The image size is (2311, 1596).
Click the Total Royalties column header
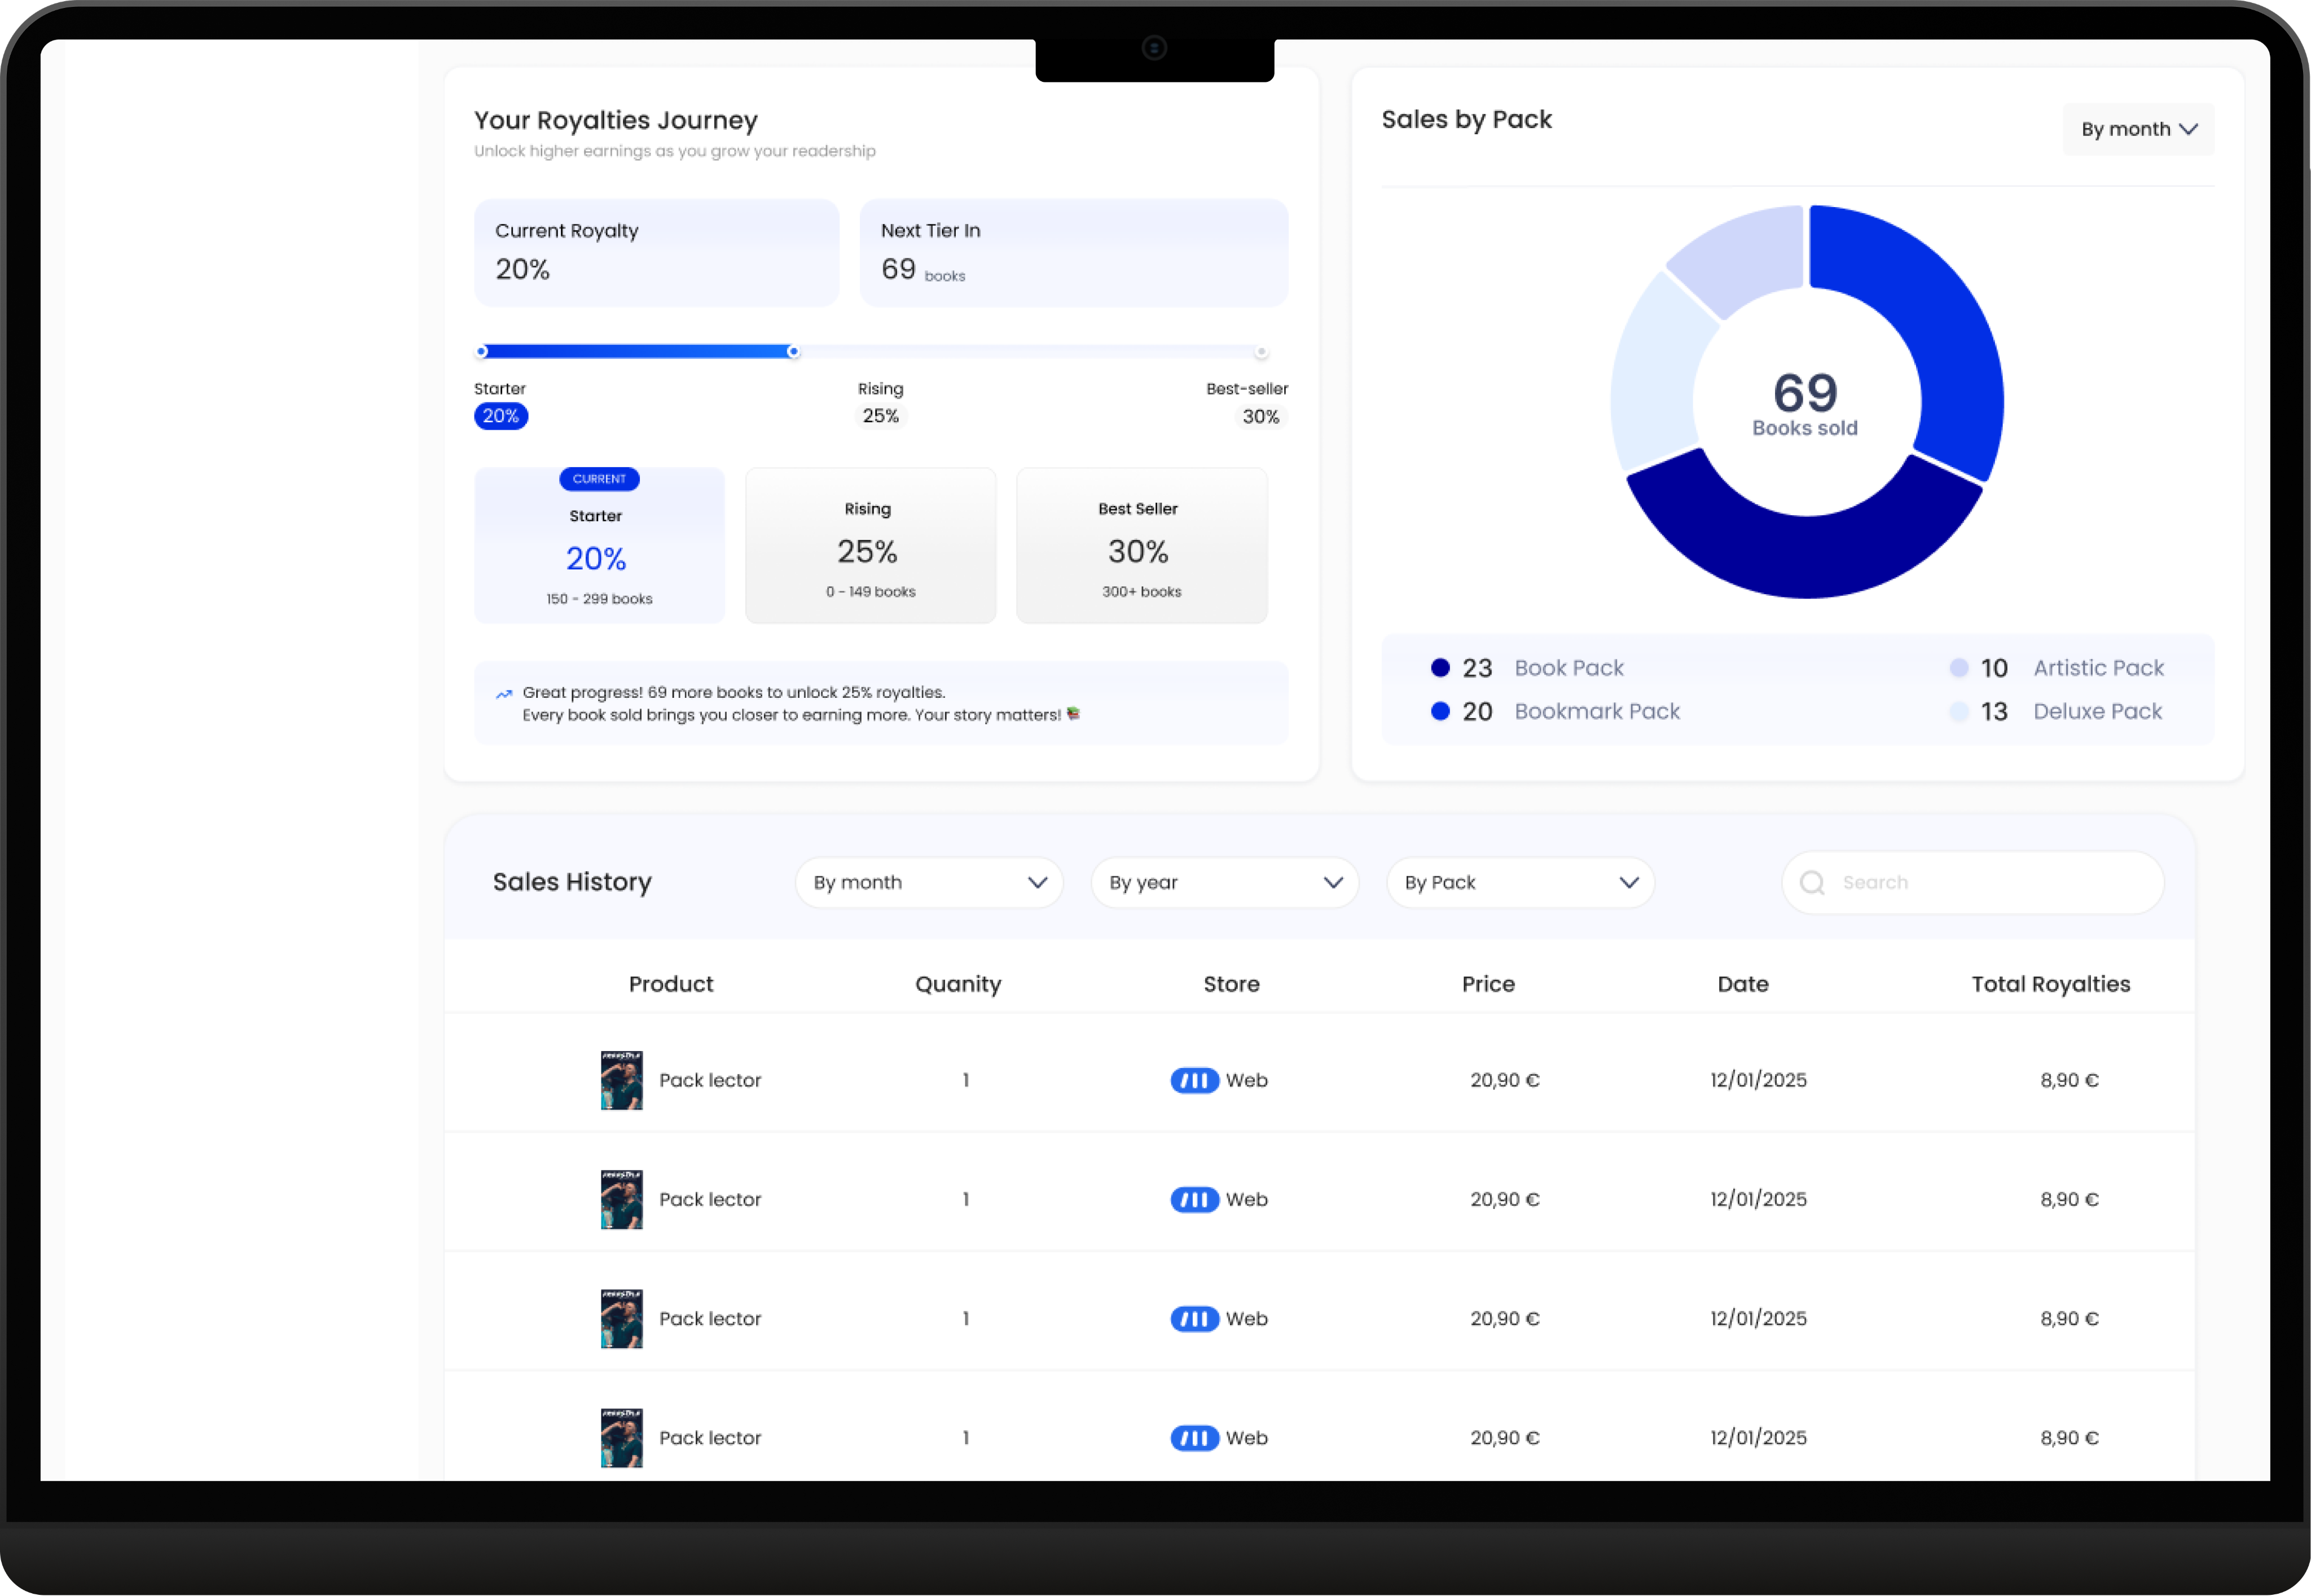click(x=2050, y=984)
